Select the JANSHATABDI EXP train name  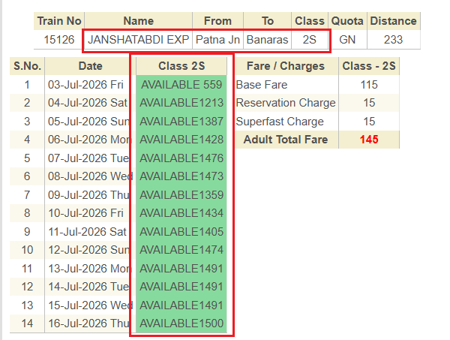coord(138,40)
